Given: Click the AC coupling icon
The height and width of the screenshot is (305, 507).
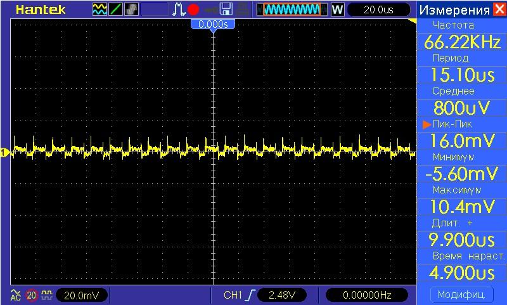Looking at the screenshot, I should [x=15, y=295].
